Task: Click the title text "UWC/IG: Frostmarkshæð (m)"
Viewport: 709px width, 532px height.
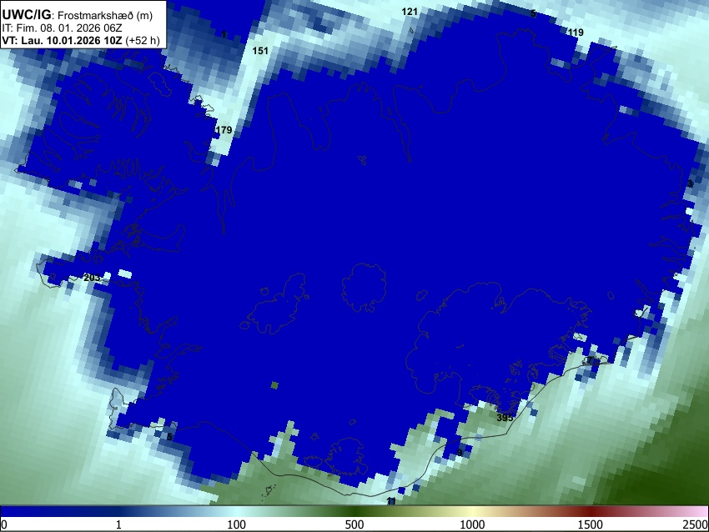Action: pyautogui.click(x=78, y=15)
